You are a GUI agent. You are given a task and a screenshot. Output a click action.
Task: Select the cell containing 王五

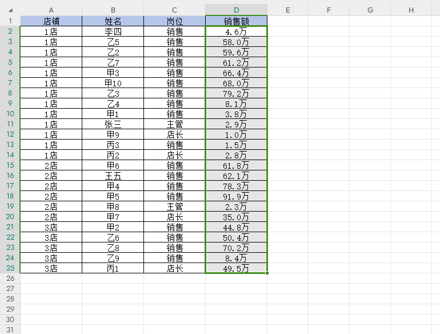113,176
